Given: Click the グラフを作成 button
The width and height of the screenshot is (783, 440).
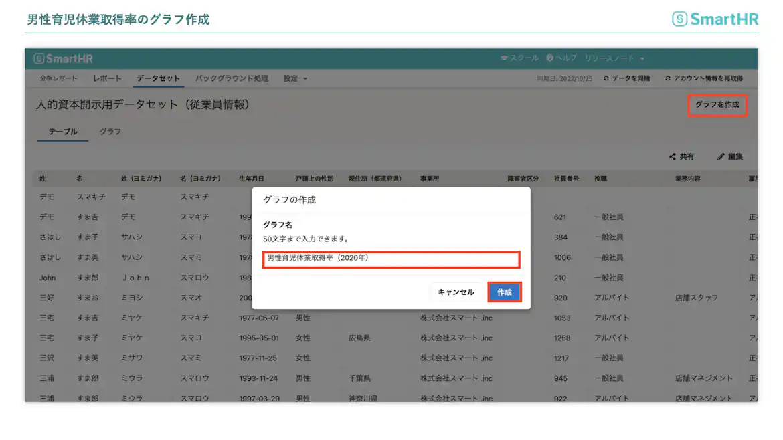Looking at the screenshot, I should tap(717, 106).
